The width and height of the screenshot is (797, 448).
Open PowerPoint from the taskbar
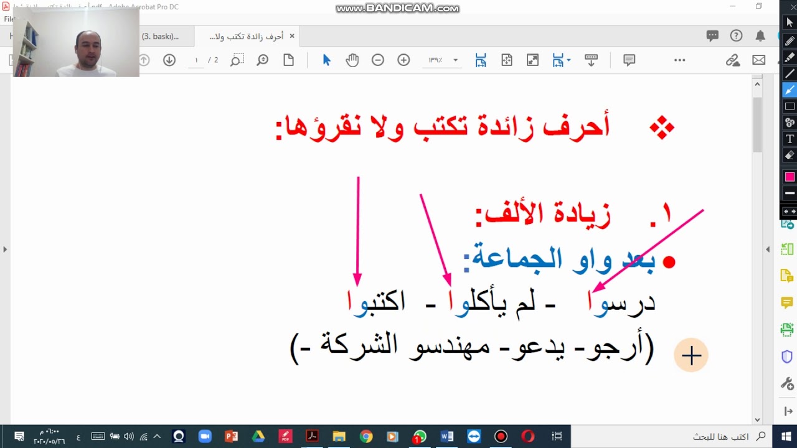pyautogui.click(x=232, y=436)
